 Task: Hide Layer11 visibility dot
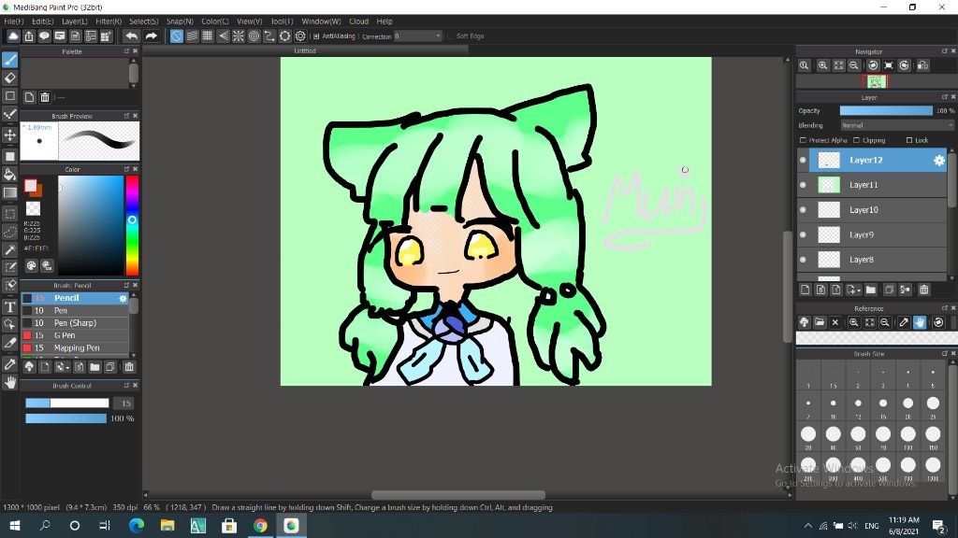tap(803, 185)
